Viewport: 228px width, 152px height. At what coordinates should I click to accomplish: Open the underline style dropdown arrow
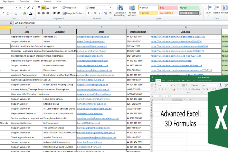point(10,13)
